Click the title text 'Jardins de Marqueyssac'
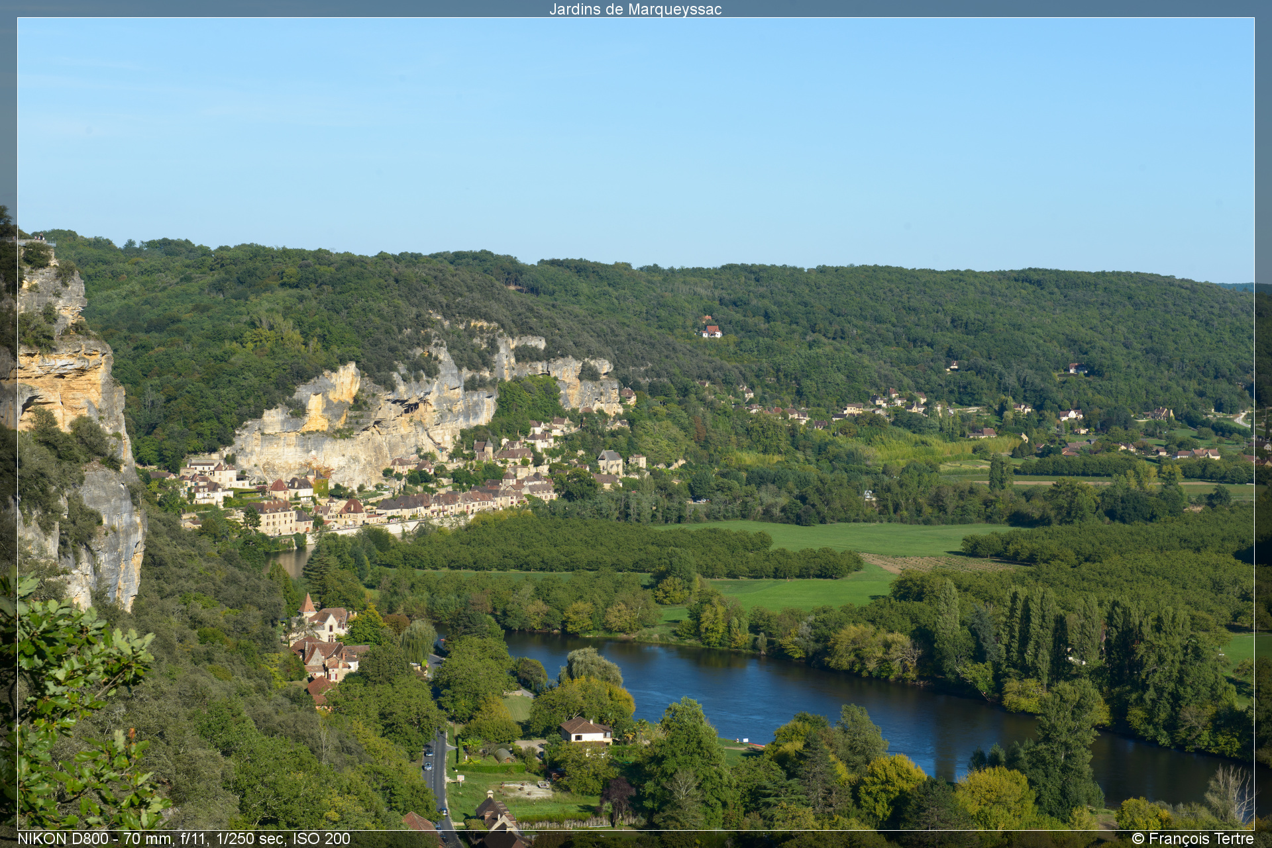Screen dimensions: 1272x848 pos(635,9)
